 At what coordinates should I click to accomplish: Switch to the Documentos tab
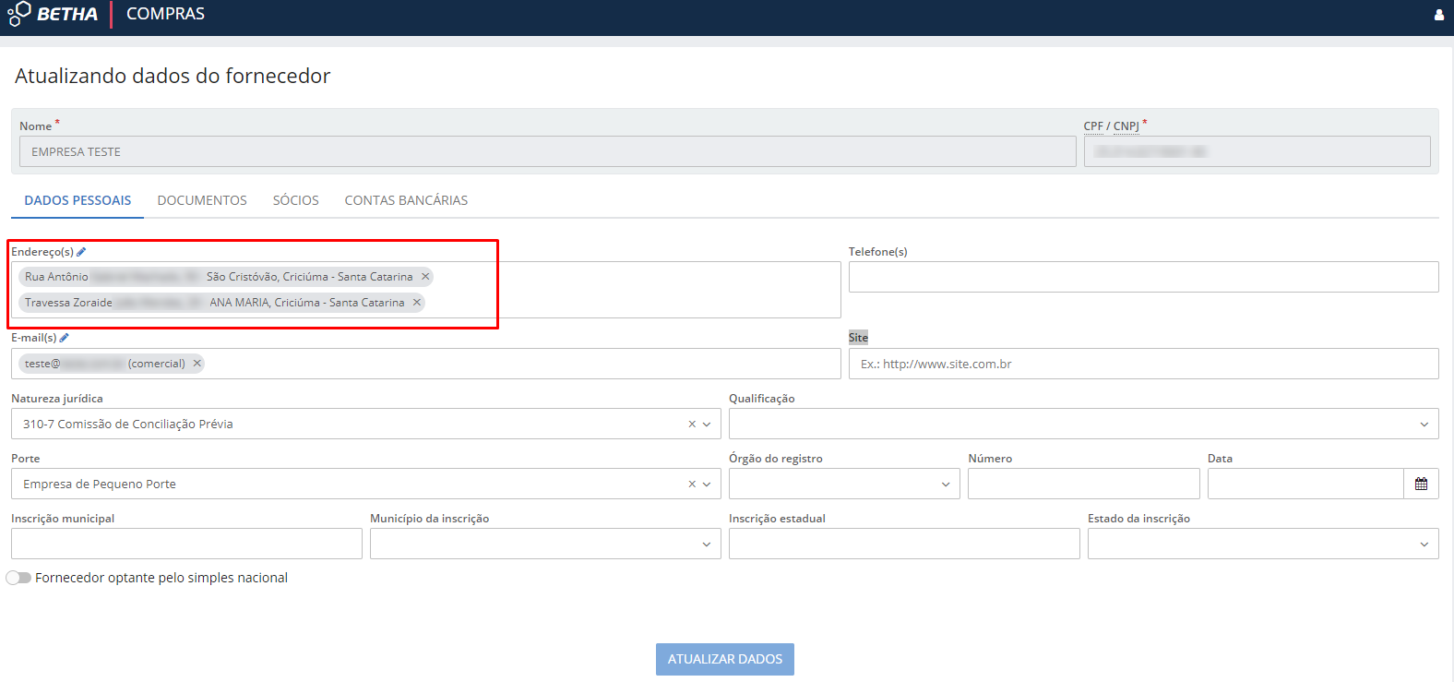202,200
